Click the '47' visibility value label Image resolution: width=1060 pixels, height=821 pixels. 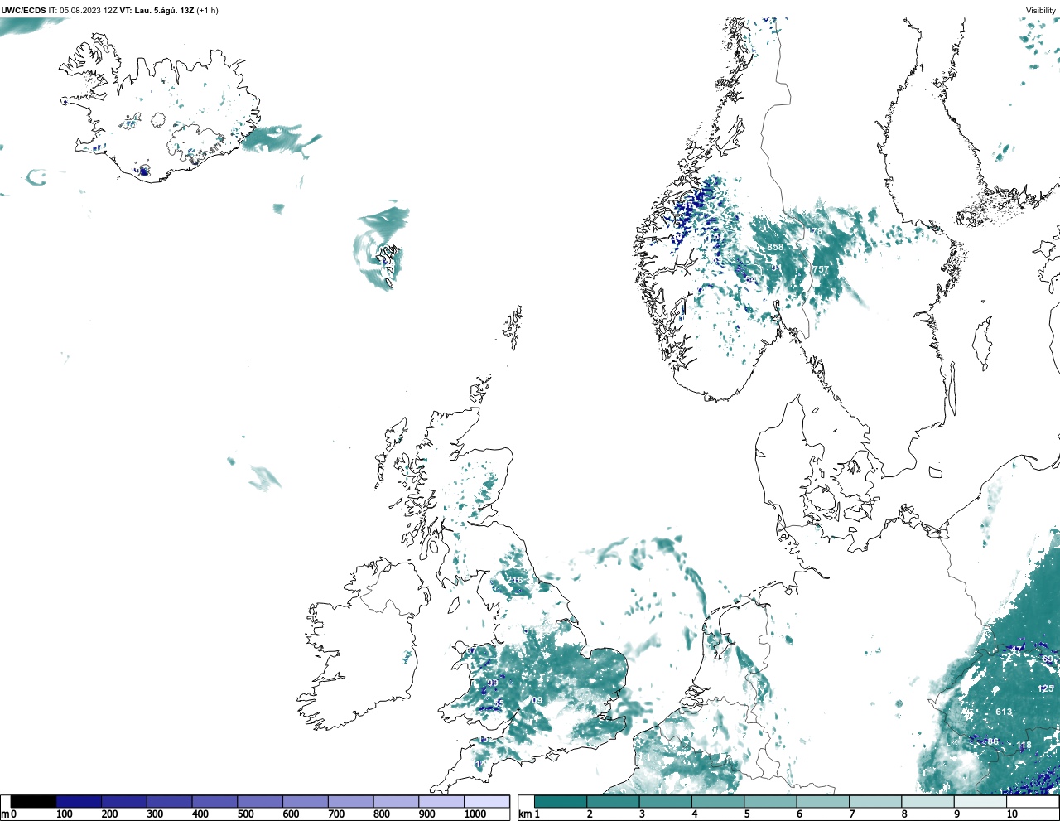click(x=1018, y=649)
